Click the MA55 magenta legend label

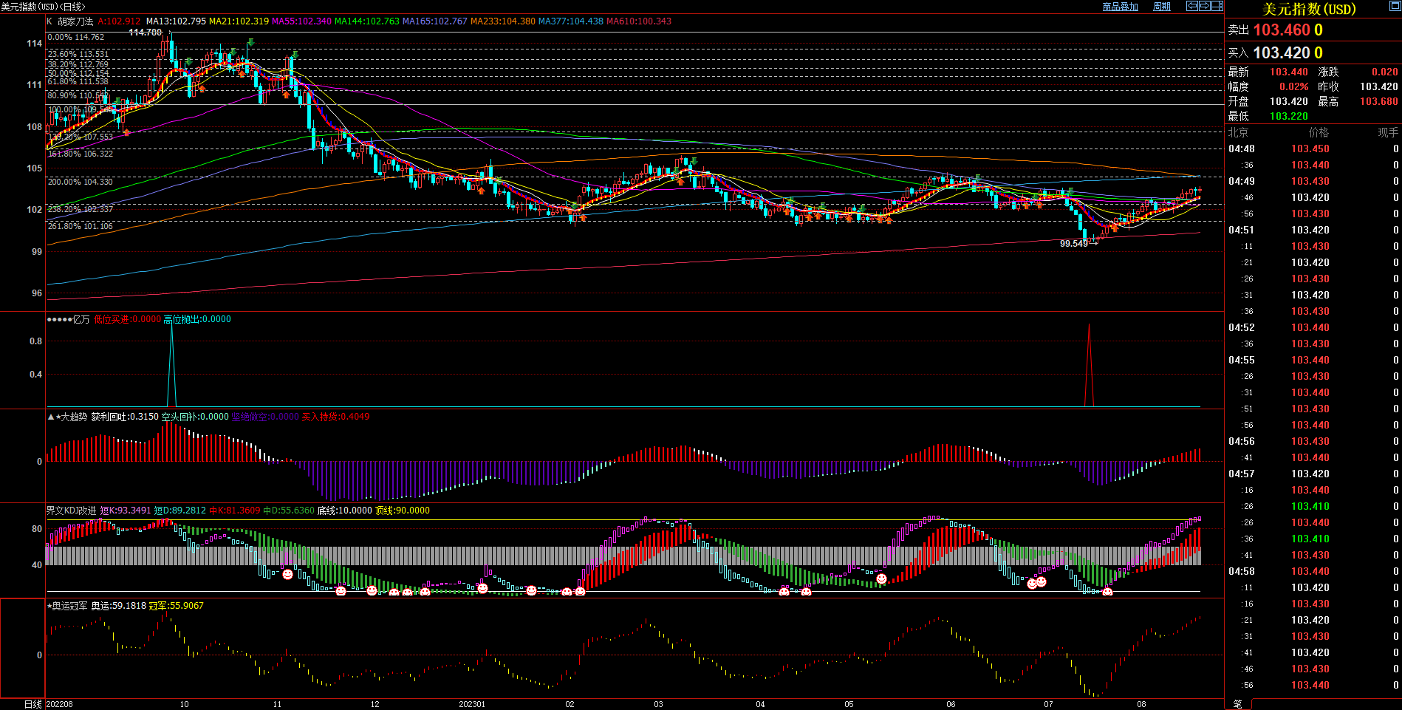coord(301,21)
